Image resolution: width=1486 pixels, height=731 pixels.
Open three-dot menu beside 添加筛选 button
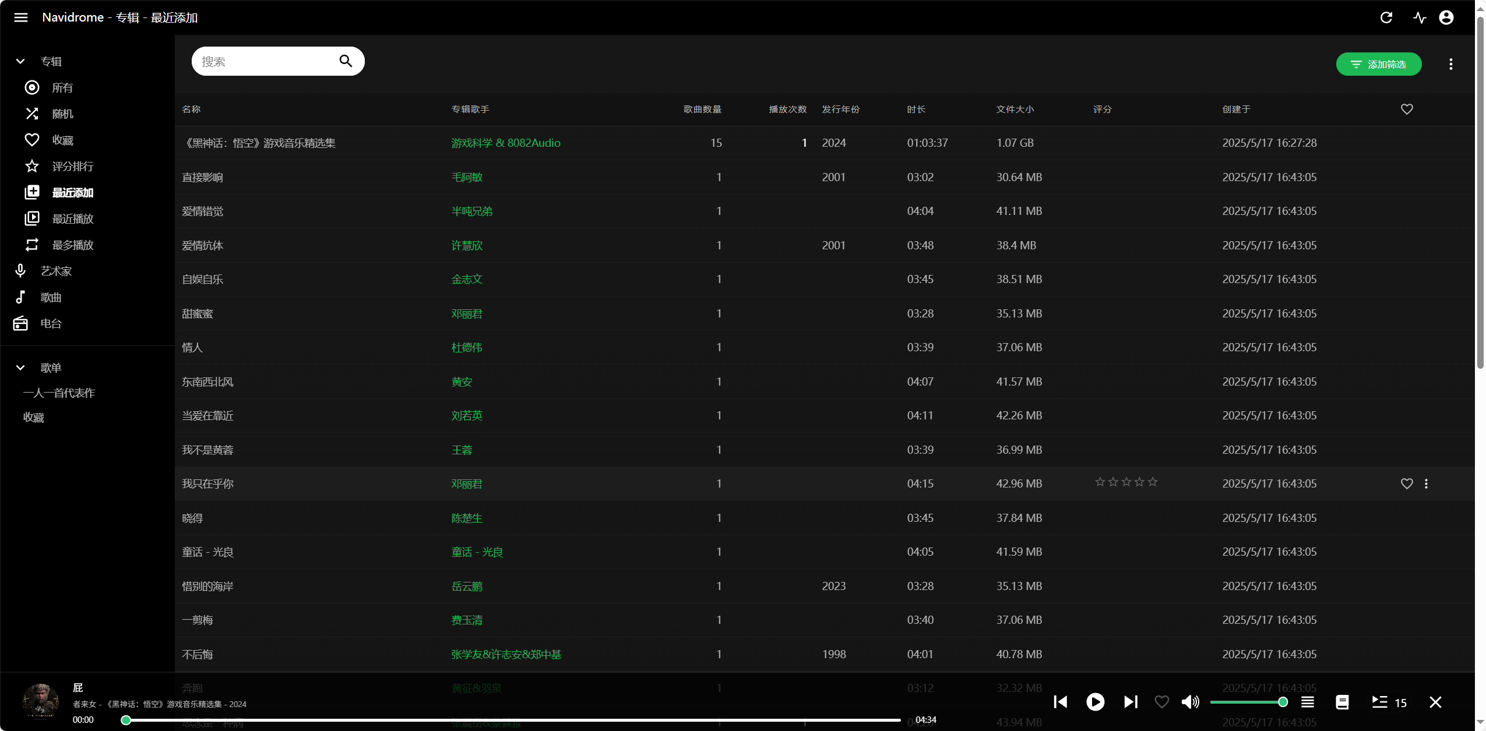(x=1450, y=64)
